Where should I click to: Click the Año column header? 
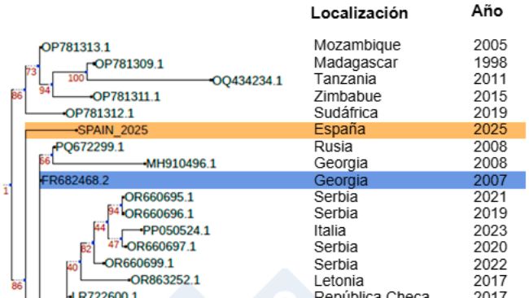click(487, 11)
